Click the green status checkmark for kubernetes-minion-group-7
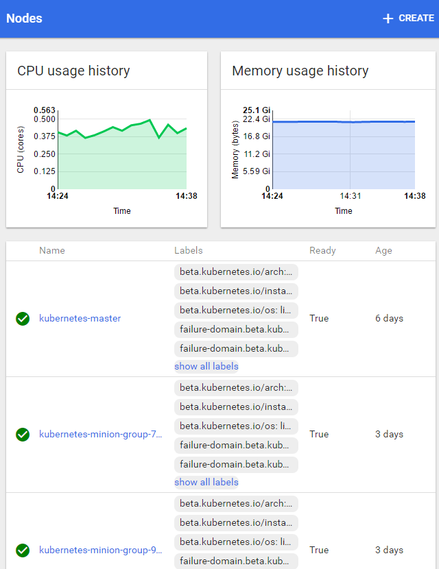 (x=23, y=434)
